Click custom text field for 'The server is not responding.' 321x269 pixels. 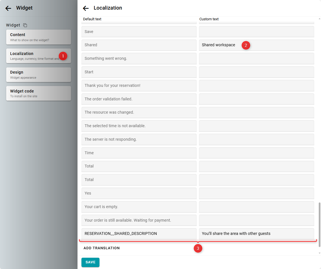[256, 139]
